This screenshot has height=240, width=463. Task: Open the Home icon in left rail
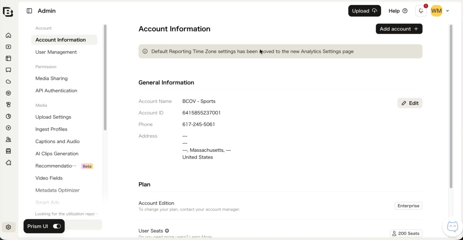point(8,35)
